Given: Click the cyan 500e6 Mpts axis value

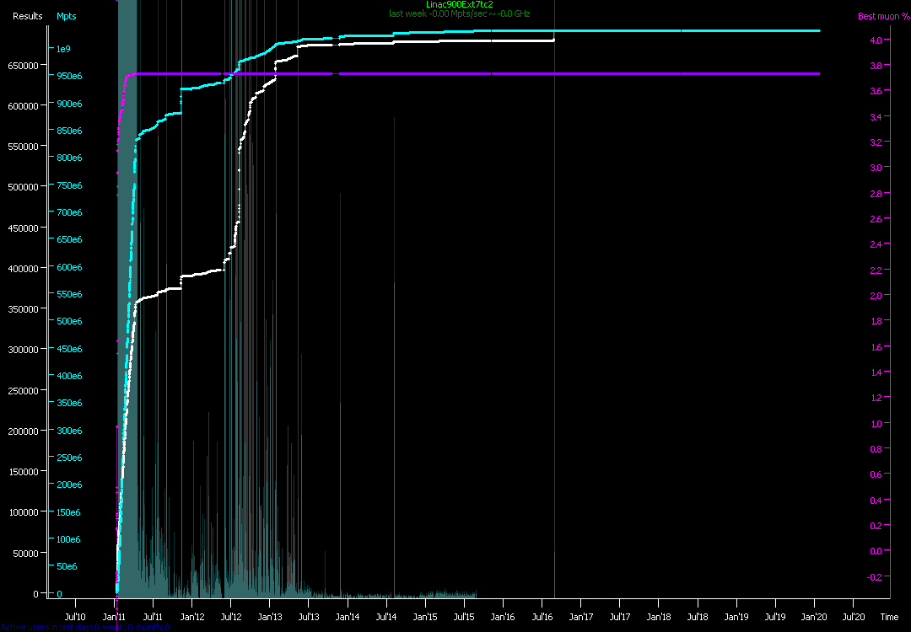Looking at the screenshot, I should 68,321.
